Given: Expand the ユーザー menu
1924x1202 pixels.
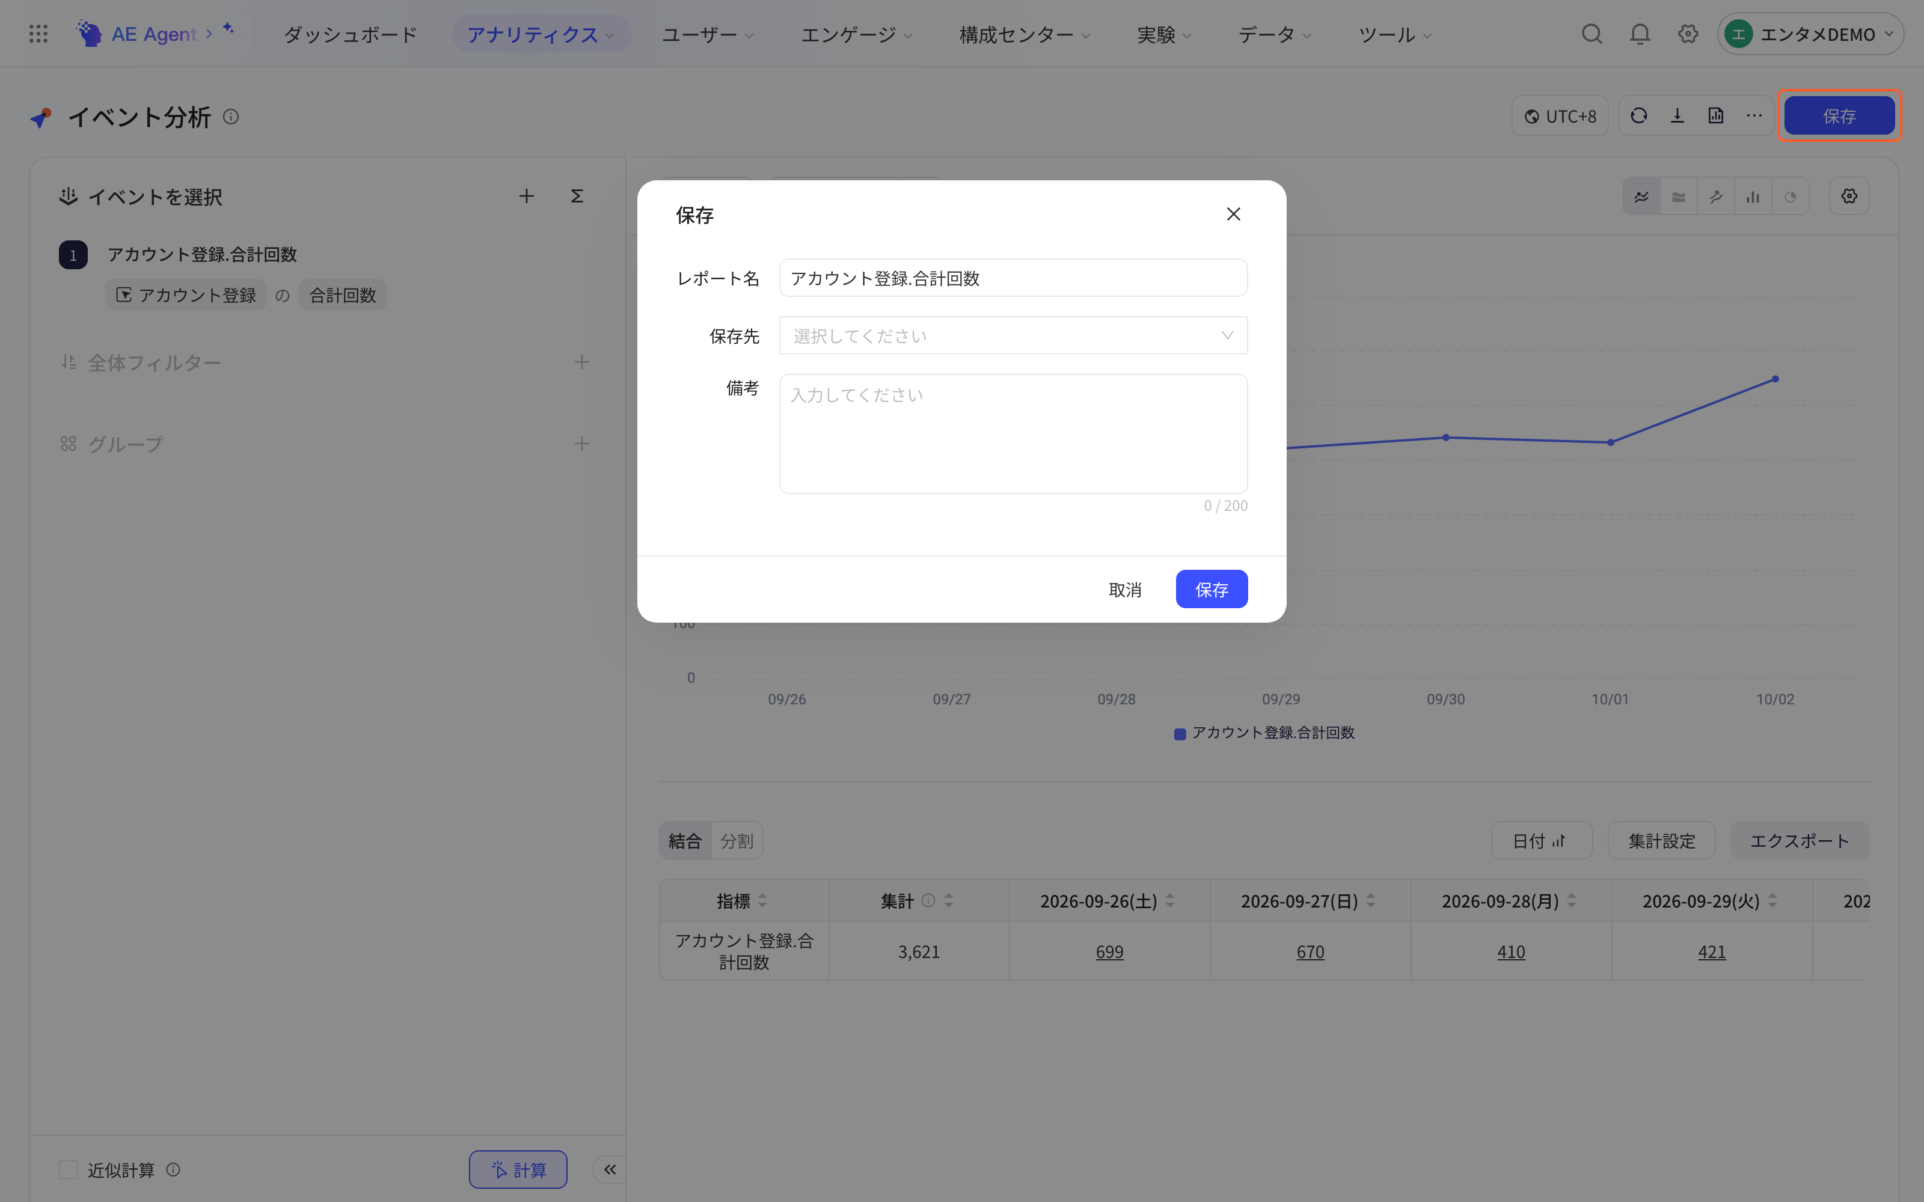Looking at the screenshot, I should [x=708, y=34].
